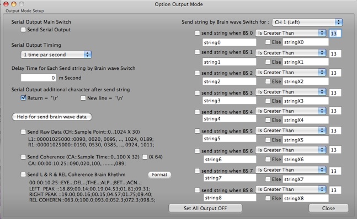
Task: Click the stringX1 text field
Action: pos(306,62)
